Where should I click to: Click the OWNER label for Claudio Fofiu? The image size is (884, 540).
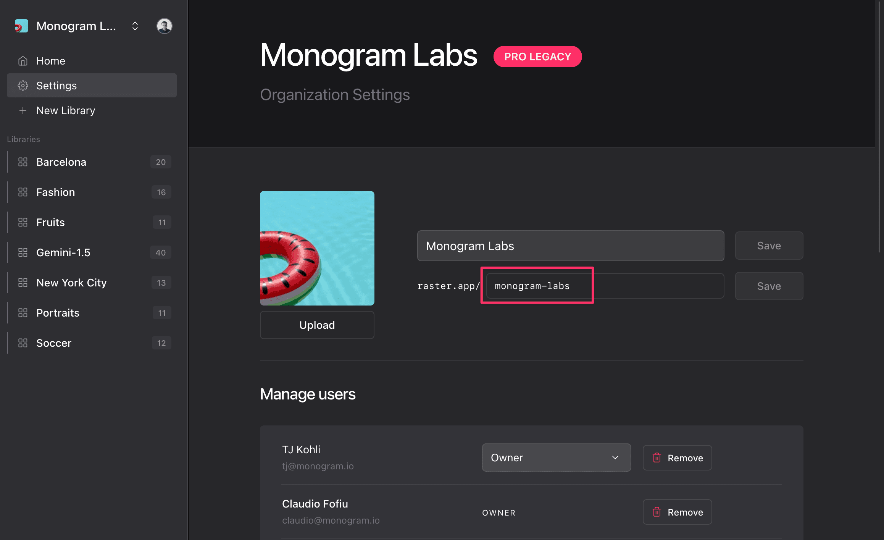499,513
